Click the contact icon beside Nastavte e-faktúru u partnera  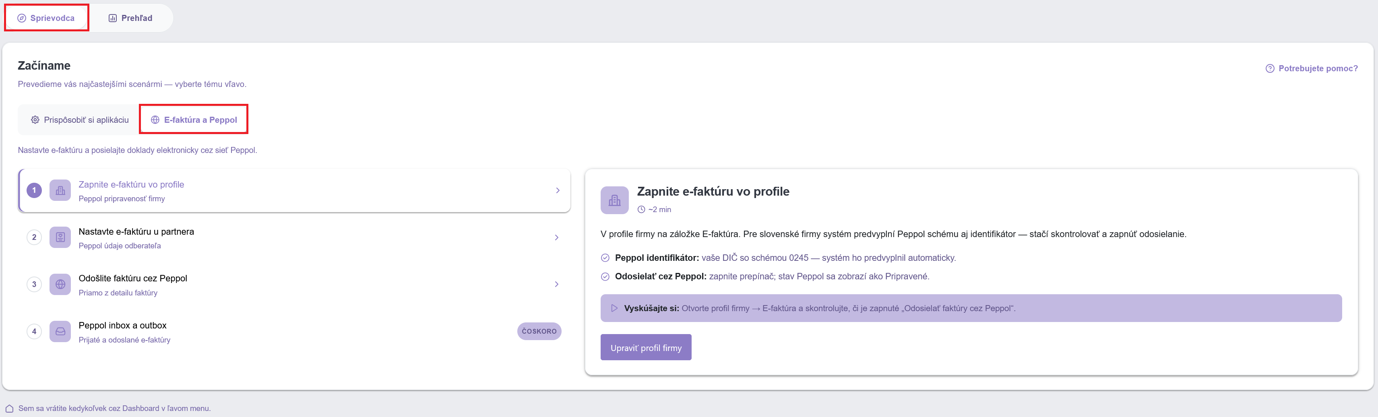pyautogui.click(x=60, y=237)
